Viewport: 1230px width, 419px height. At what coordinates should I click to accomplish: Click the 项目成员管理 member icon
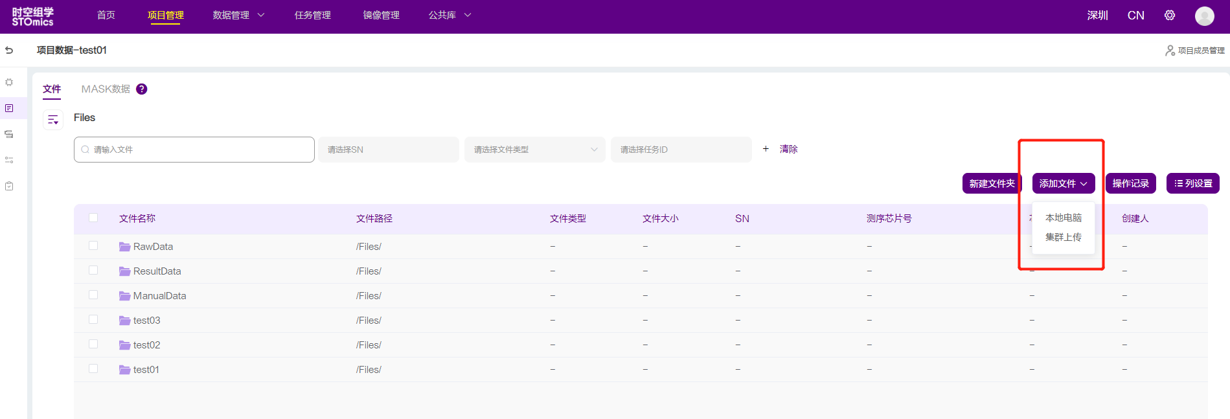coord(1170,51)
